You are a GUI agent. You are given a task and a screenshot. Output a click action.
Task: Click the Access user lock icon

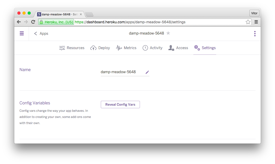[x=171, y=48]
